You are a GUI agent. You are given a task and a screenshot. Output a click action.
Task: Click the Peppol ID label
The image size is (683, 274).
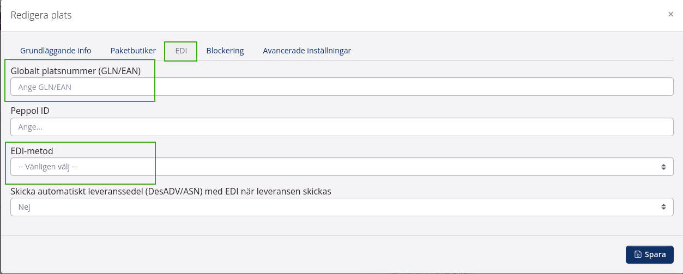(x=30, y=111)
